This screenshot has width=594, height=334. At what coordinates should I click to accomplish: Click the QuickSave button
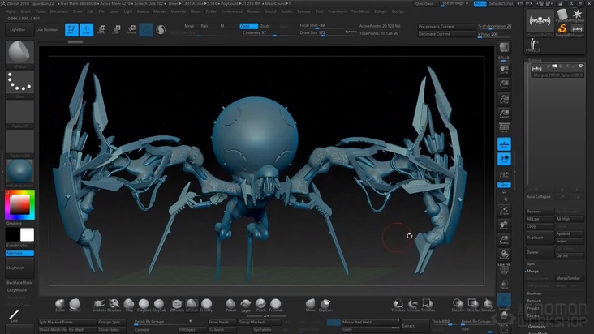[424, 4]
